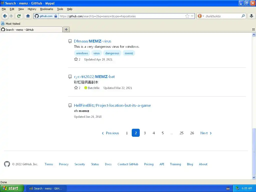The width and height of the screenshot is (256, 192).
Task: Select the virus topic tag
Action: pyautogui.click(x=96, y=53)
